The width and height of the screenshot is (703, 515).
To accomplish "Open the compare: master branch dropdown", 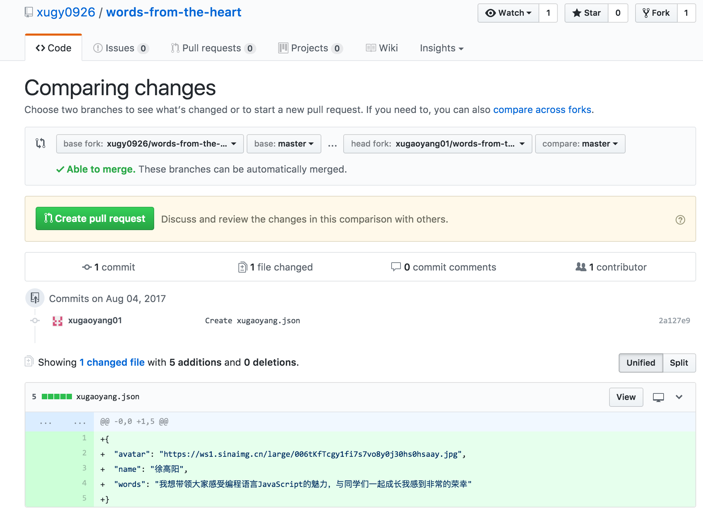I will 580,144.
